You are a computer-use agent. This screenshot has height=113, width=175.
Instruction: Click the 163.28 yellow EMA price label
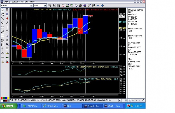(x=122, y=28)
